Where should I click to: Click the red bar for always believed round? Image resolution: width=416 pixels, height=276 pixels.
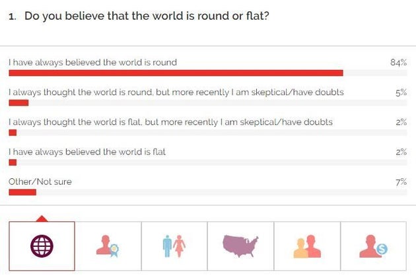[176, 73]
